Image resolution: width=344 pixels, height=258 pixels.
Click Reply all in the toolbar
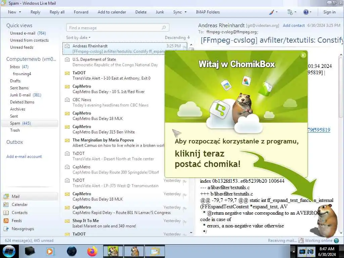click(x=57, y=12)
